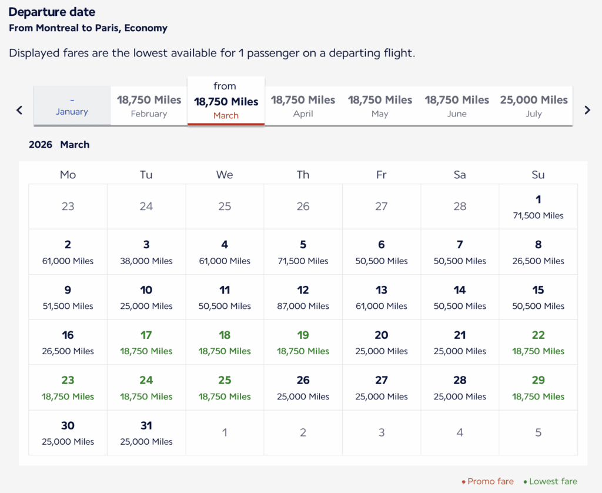Viewport: 602px width, 493px height.
Task: Select March 17 lowest fare date
Action: pos(146,342)
